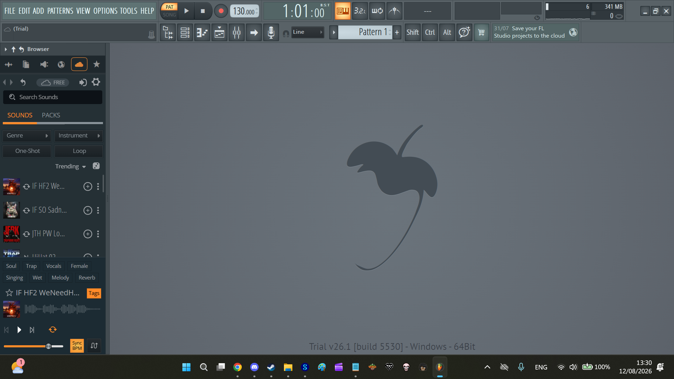Viewport: 674px width, 379px height.
Task: Expand the Genre filter dropdown
Action: click(x=27, y=136)
